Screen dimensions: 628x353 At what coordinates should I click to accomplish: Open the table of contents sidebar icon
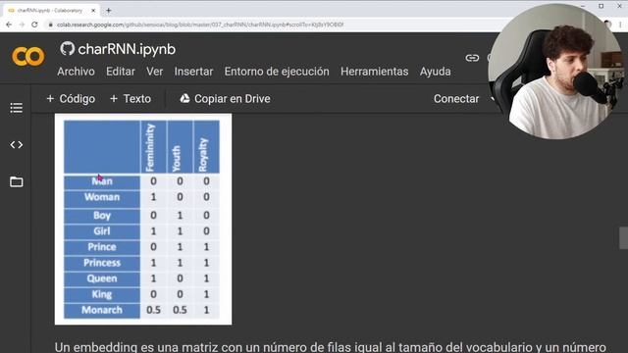[x=17, y=108]
